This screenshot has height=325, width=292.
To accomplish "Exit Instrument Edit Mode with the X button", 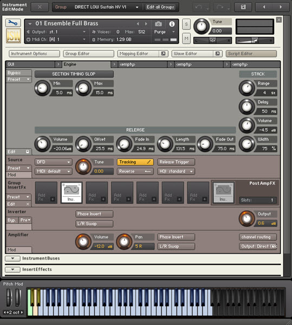I will (40, 7).
